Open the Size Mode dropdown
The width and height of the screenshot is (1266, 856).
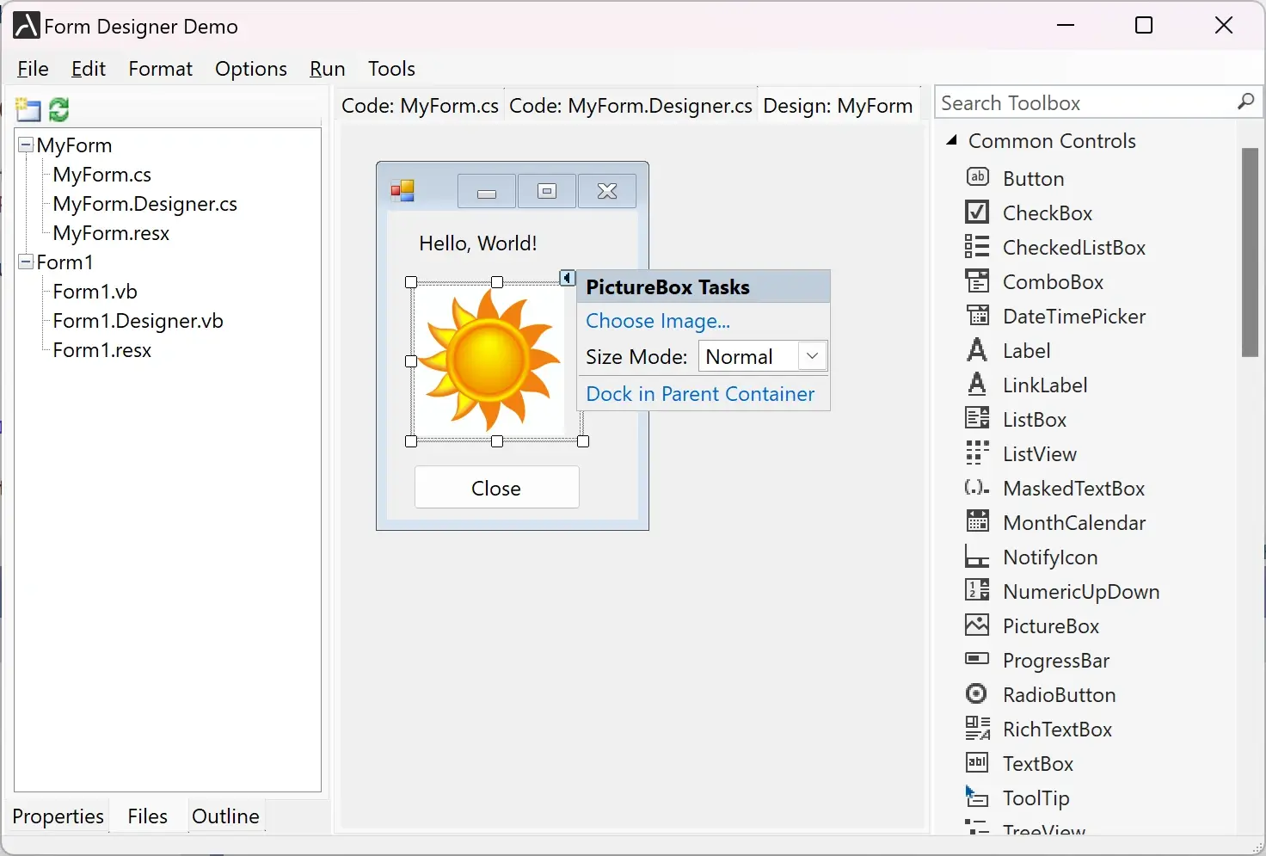pyautogui.click(x=812, y=356)
